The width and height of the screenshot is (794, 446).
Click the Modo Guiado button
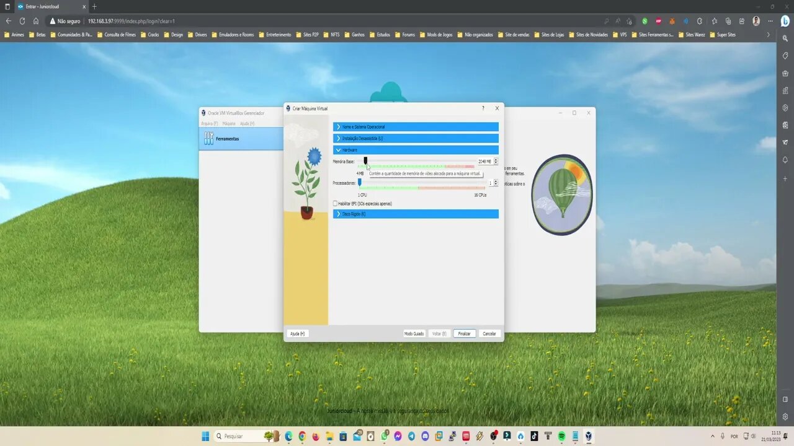pos(414,333)
